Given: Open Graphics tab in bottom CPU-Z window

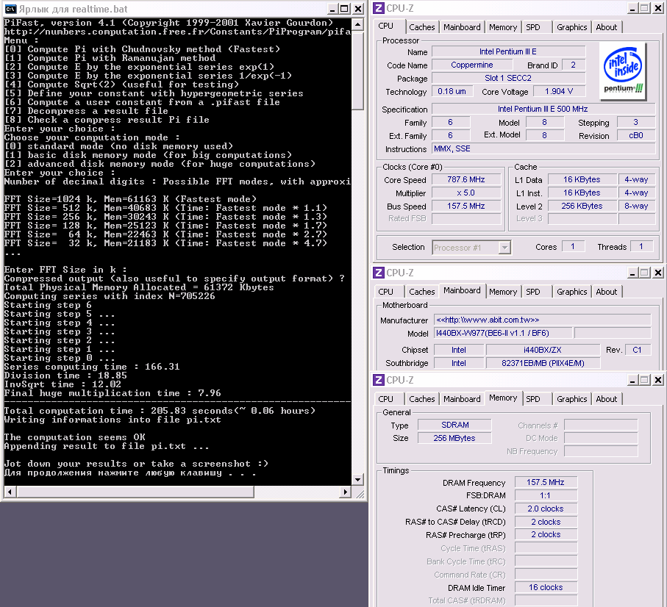Looking at the screenshot, I should [571, 399].
